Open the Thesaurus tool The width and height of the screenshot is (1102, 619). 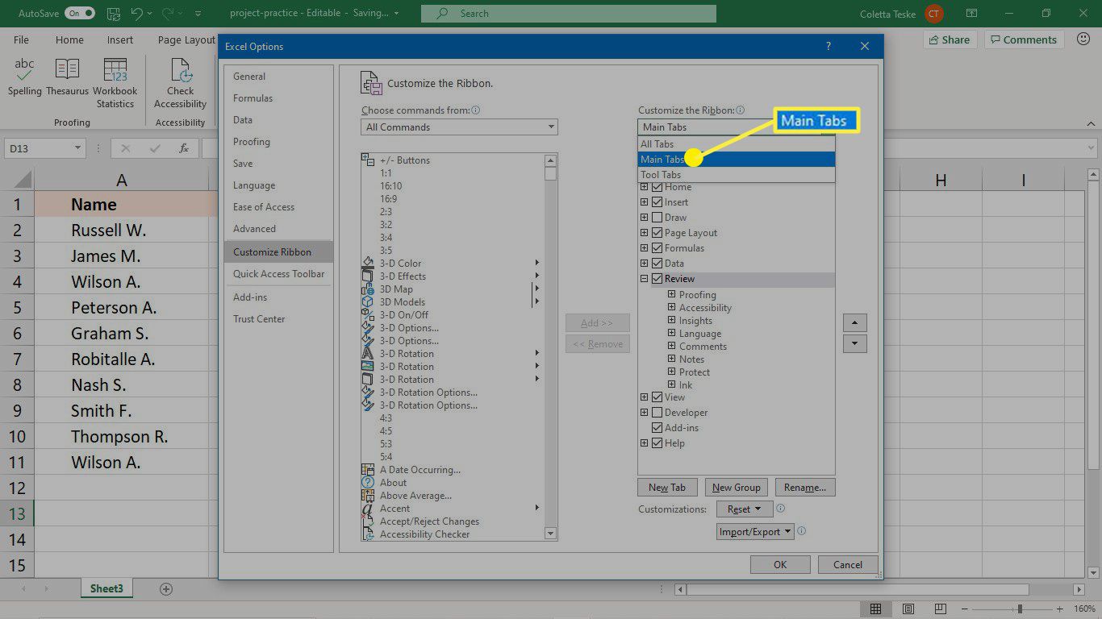67,77
